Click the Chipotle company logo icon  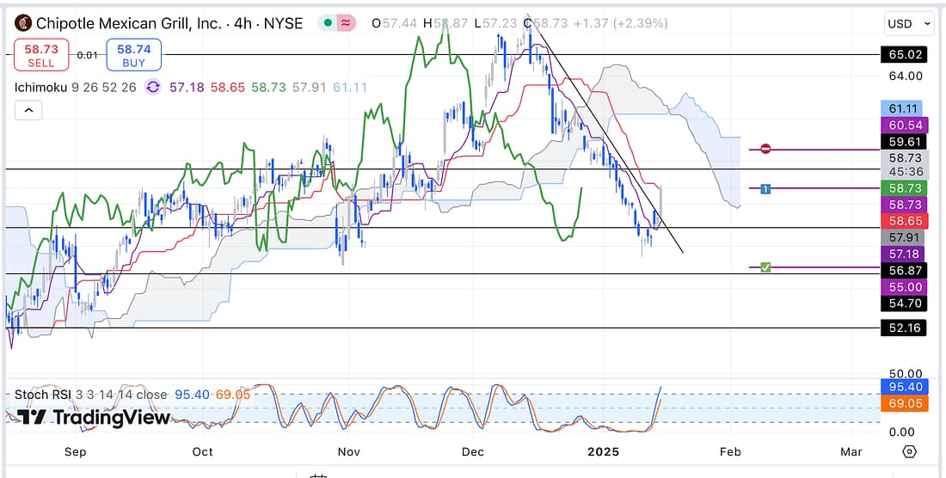click(x=24, y=23)
